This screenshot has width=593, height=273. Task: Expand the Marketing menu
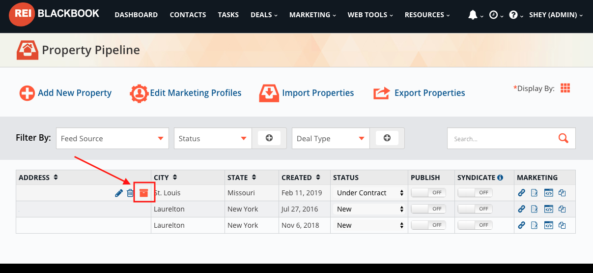[313, 15]
